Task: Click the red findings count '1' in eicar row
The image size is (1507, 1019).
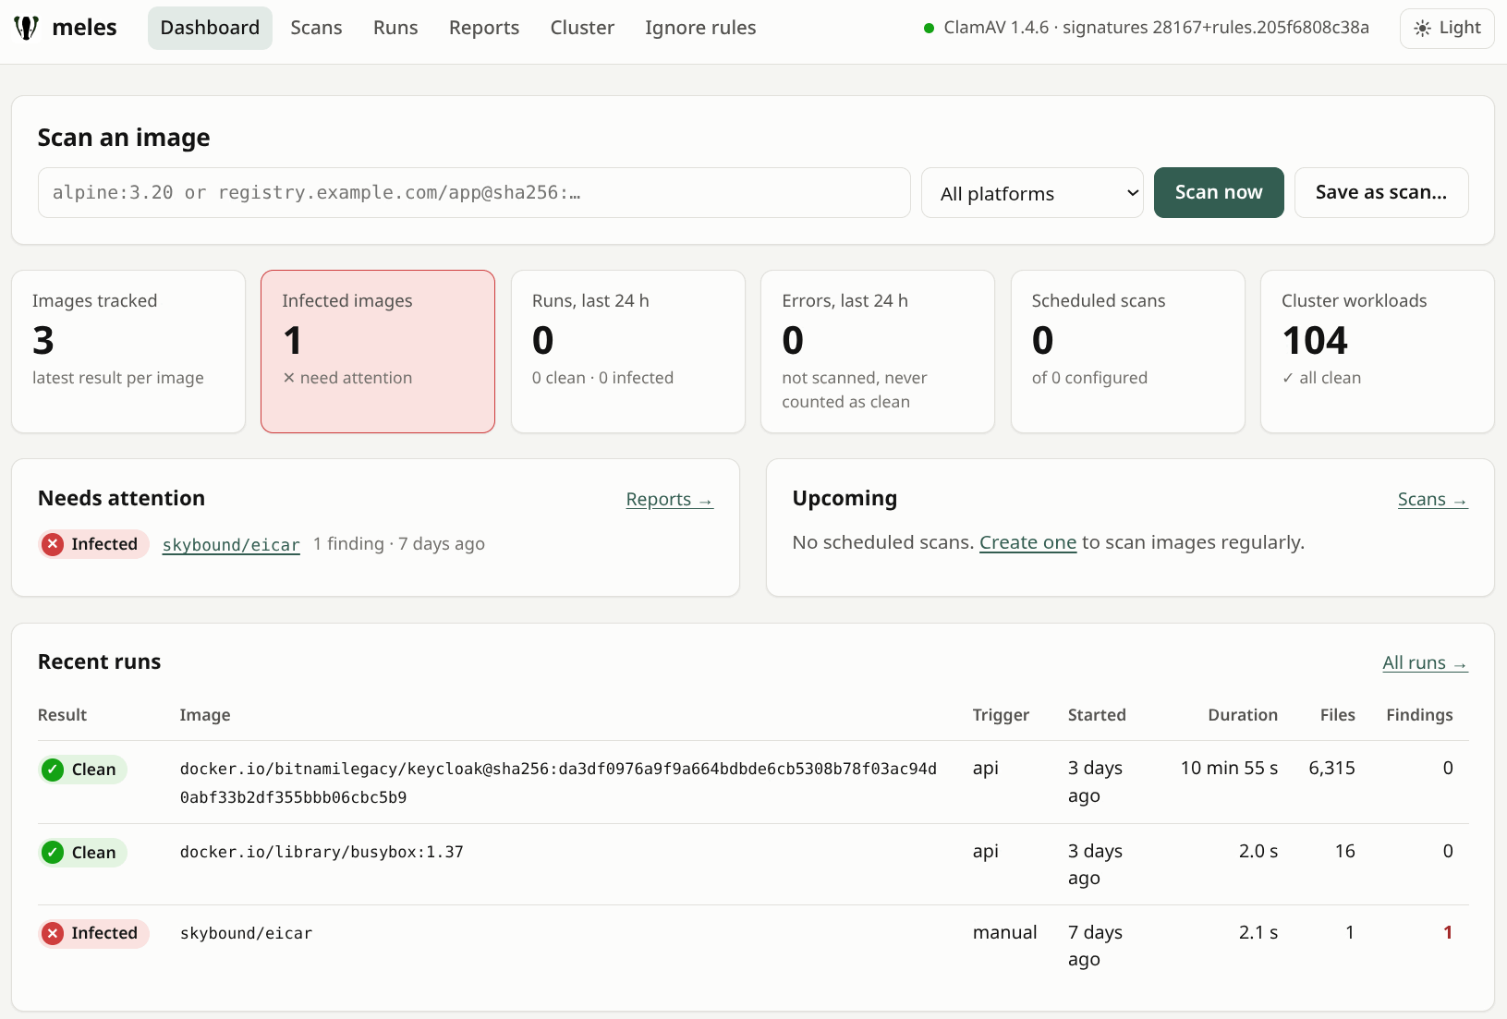Action: point(1448,932)
